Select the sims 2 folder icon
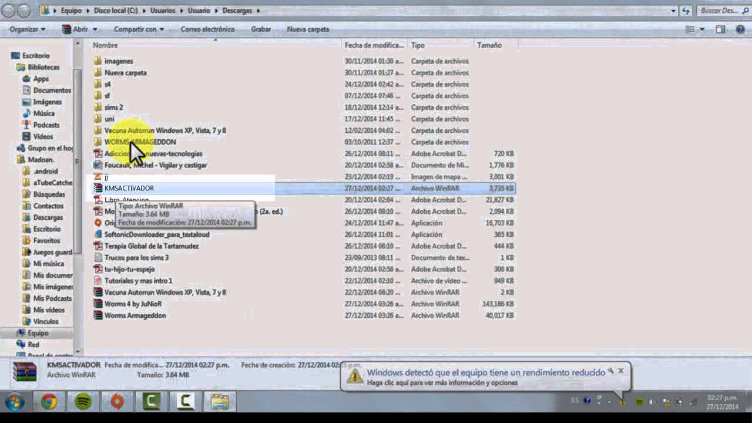752x423 pixels. 98,108
